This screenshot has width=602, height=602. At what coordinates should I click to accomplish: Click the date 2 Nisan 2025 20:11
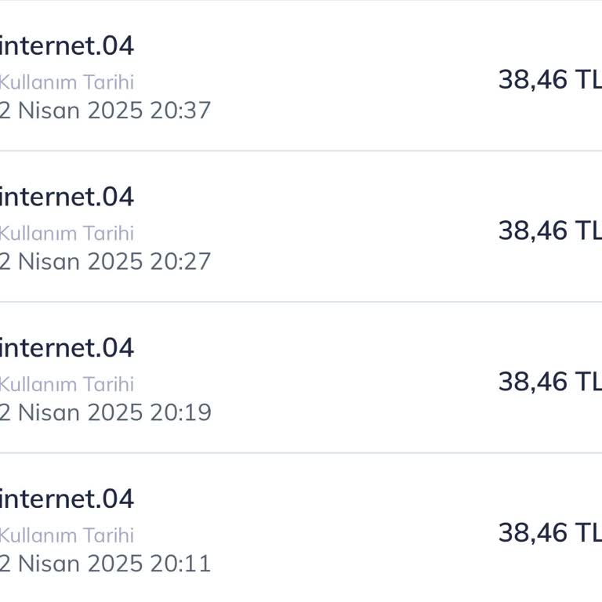tap(105, 564)
